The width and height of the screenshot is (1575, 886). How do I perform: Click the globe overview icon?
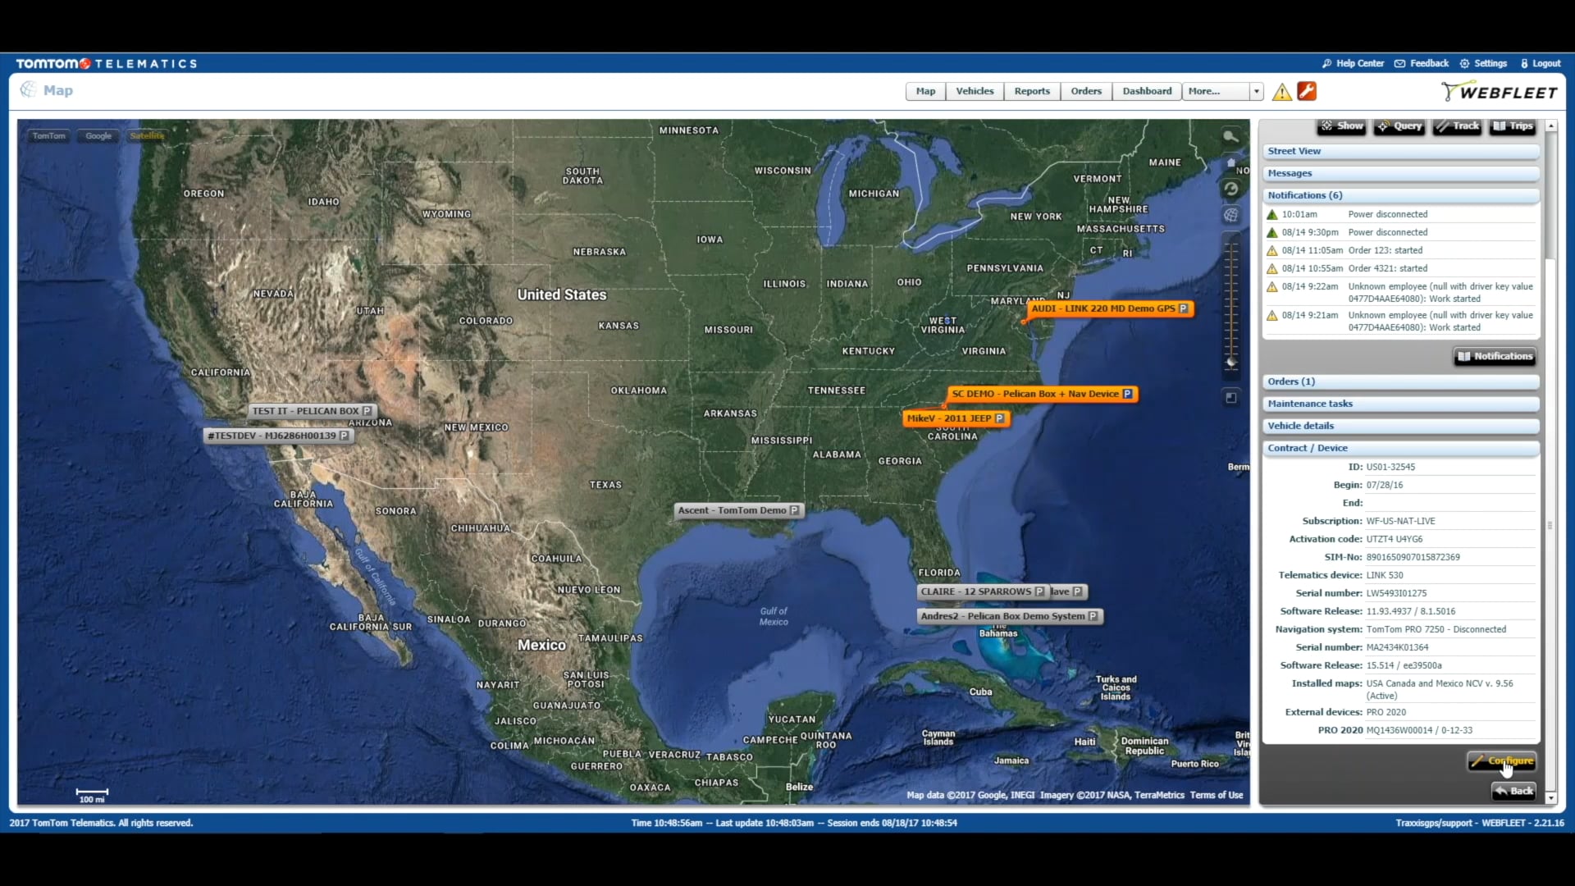point(1230,215)
